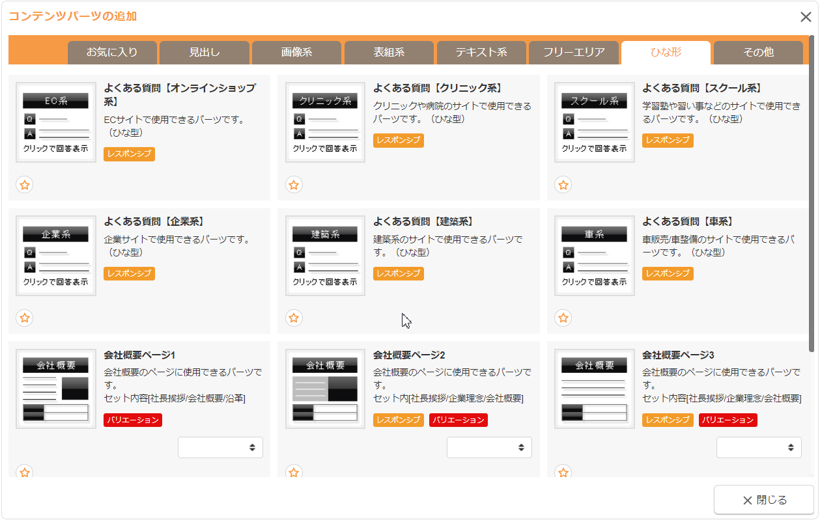
Task: Favorite the よくある質問【車系】 part
Action: 563,318
